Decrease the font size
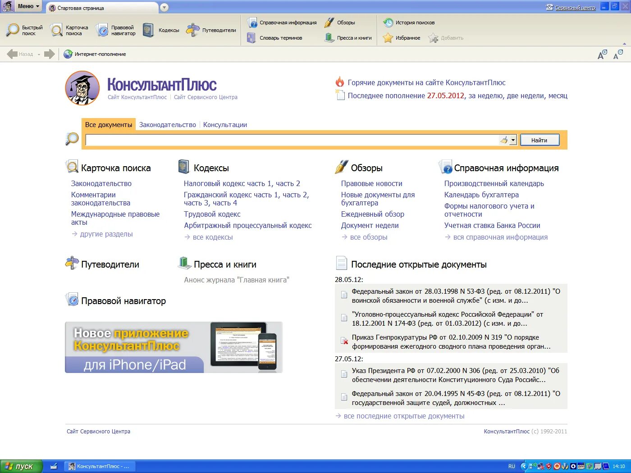Image resolution: width=631 pixels, height=473 pixels. point(618,55)
